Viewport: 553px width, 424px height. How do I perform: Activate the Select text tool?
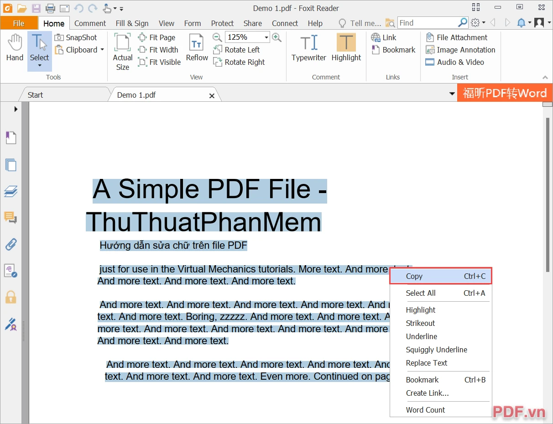(x=39, y=47)
